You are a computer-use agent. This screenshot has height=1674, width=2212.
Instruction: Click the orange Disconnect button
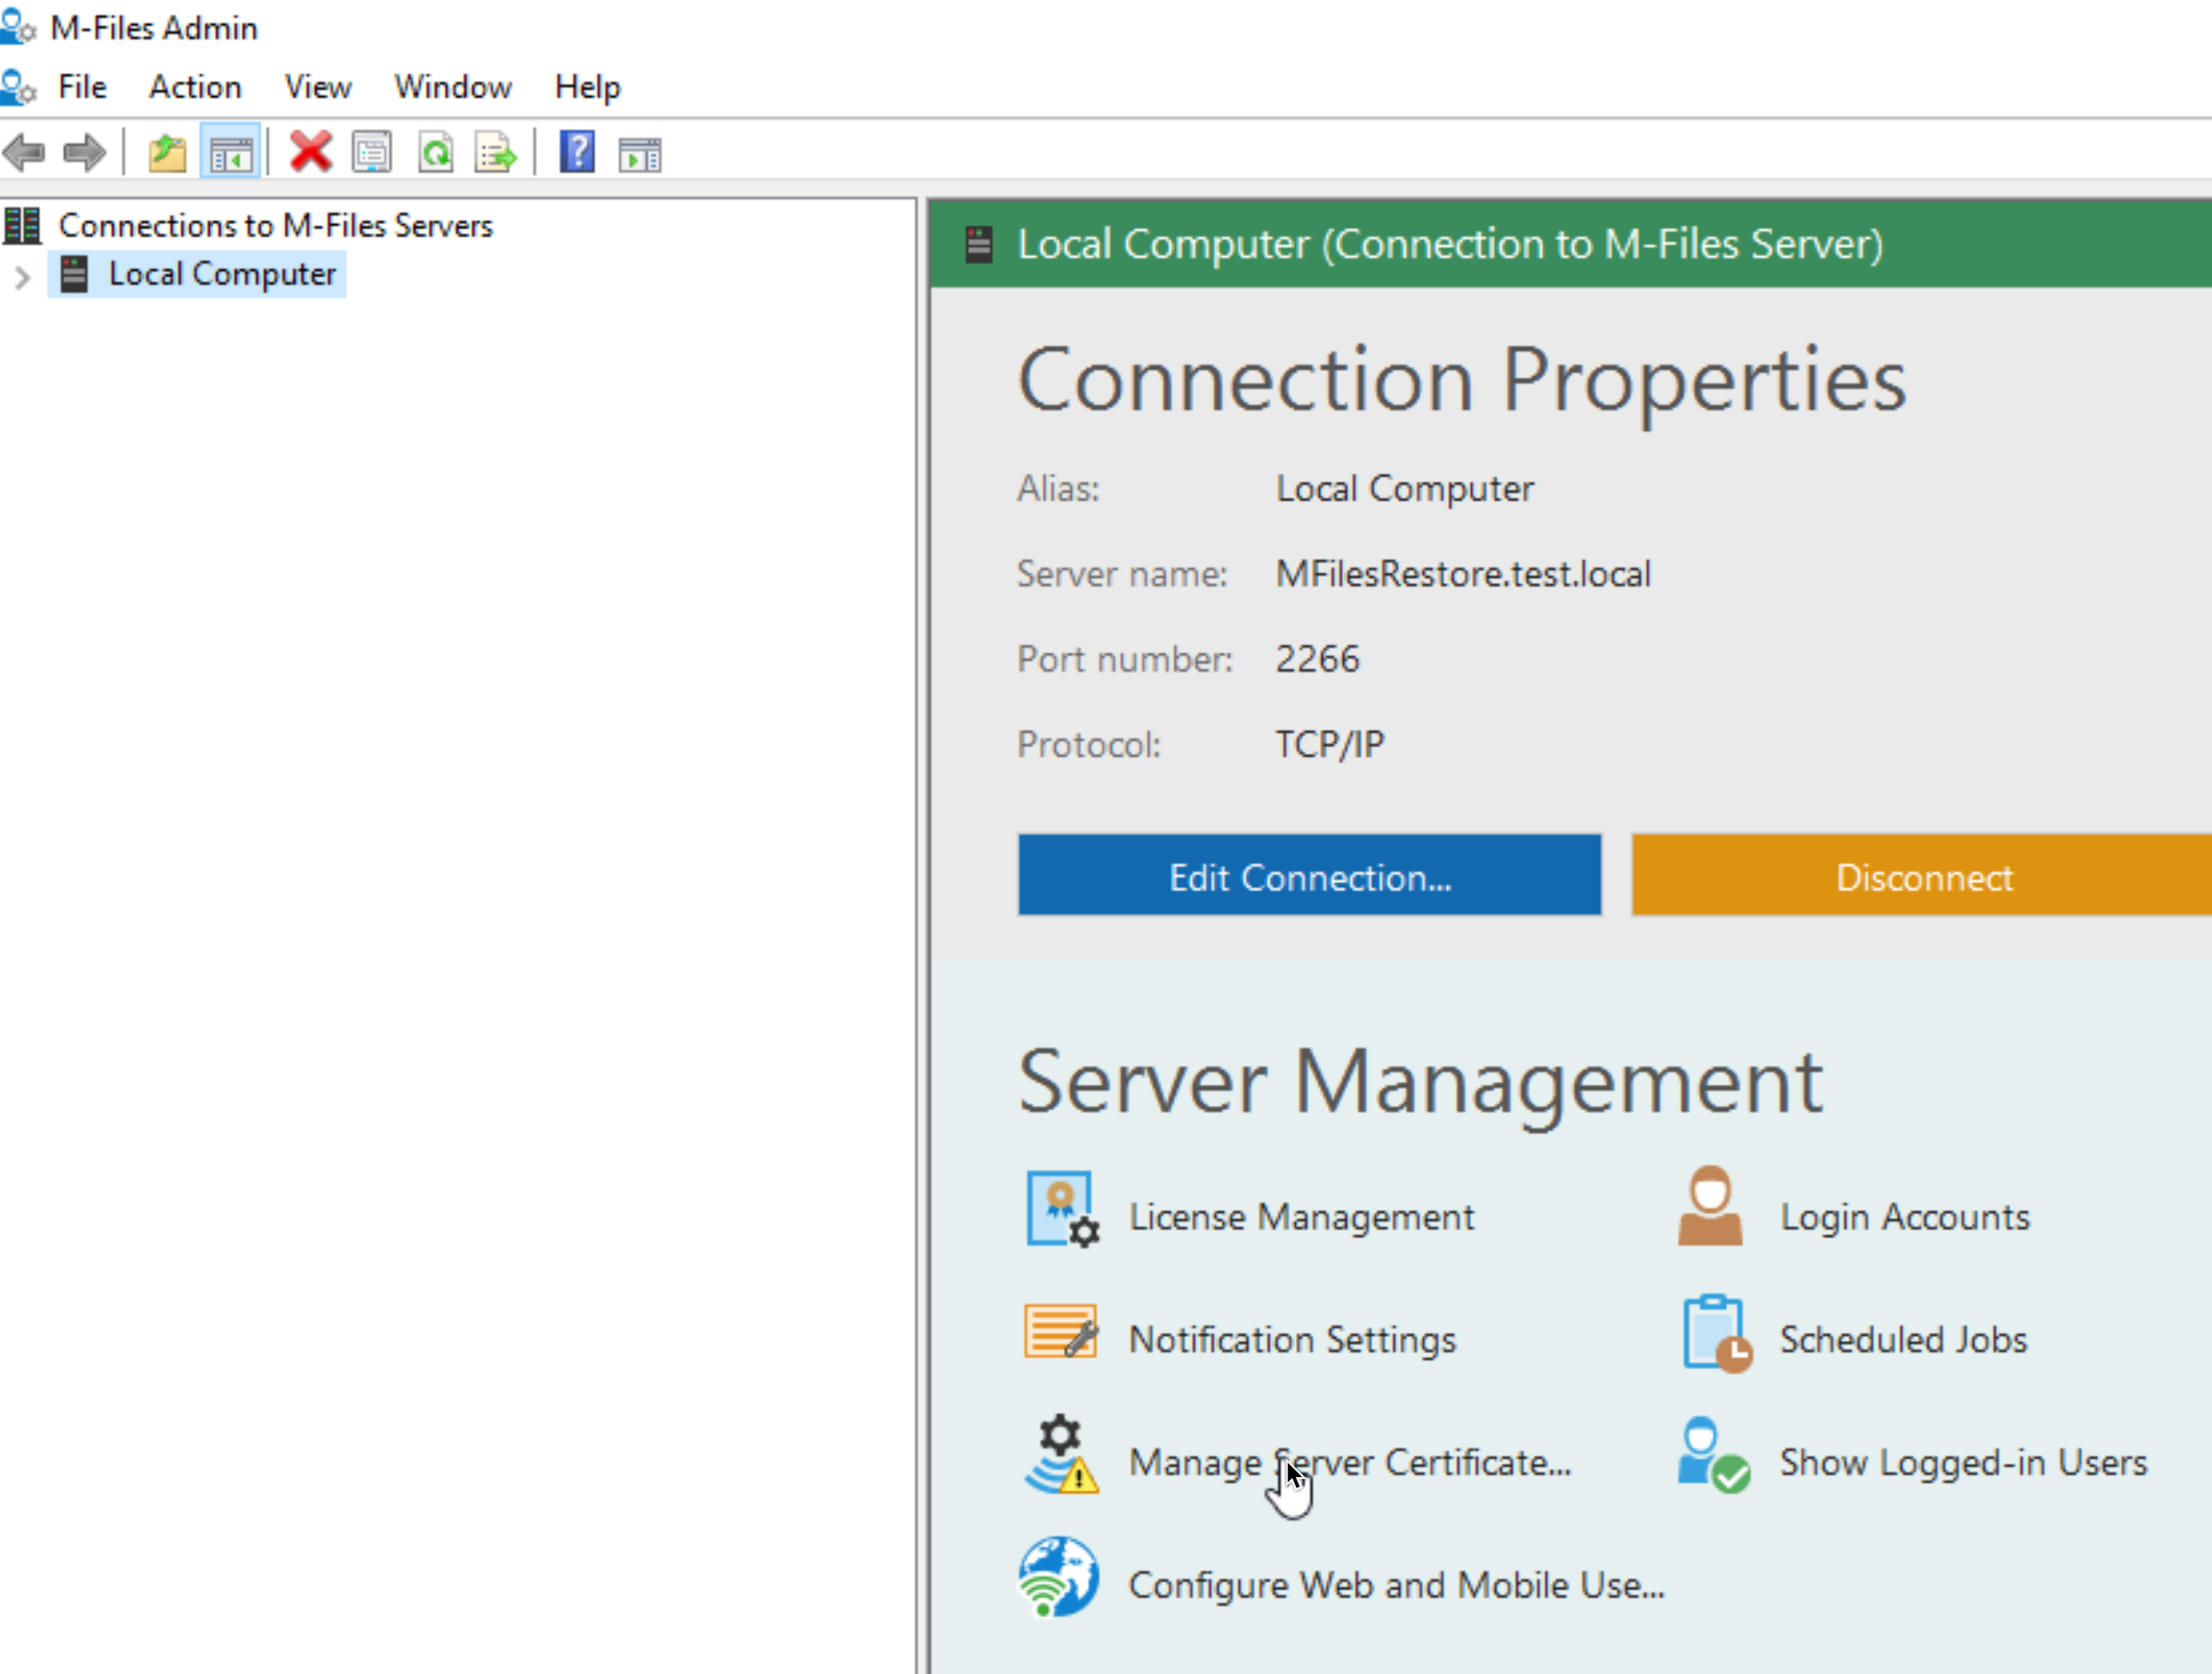[1922, 875]
